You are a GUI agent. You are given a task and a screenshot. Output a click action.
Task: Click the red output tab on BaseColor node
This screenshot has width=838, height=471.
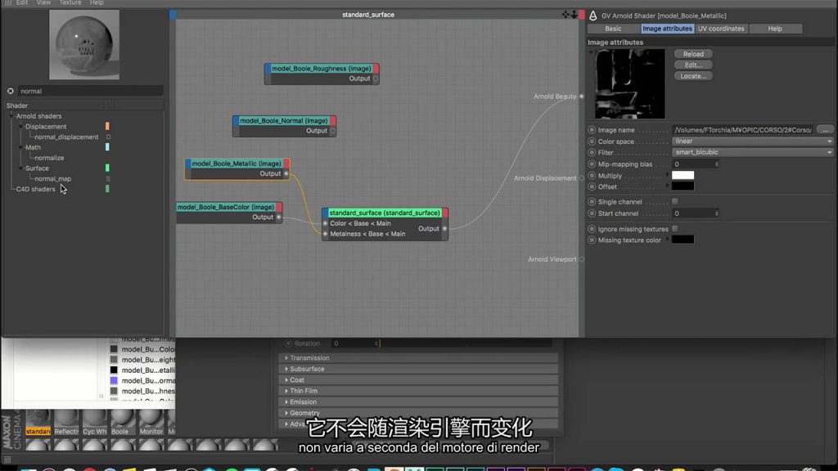[x=279, y=207]
